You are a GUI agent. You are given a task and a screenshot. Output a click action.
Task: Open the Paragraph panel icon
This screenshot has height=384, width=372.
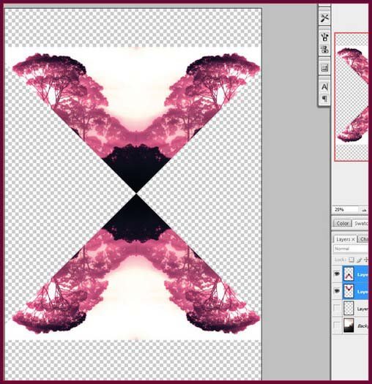pos(324,99)
